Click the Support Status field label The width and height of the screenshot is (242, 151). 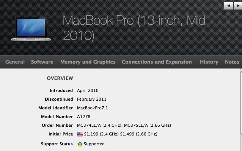(57, 144)
